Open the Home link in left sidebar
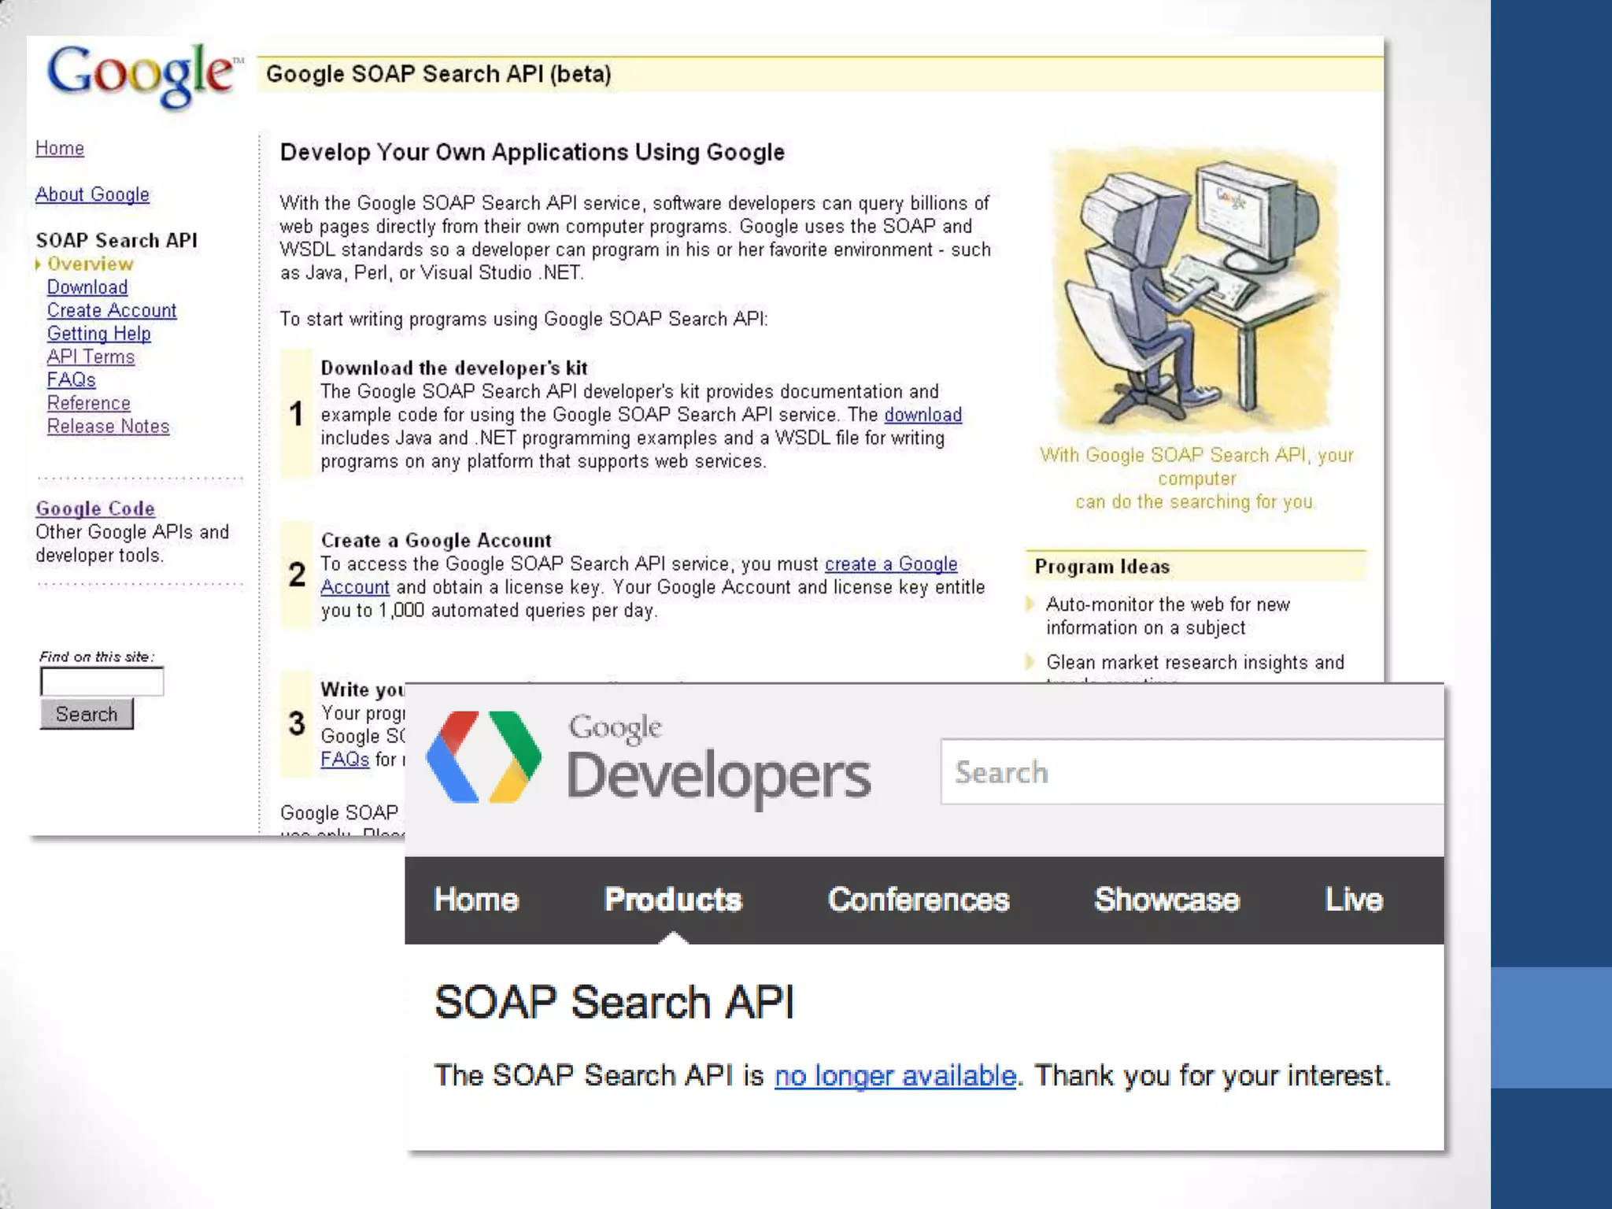1612x1209 pixels. click(x=60, y=148)
